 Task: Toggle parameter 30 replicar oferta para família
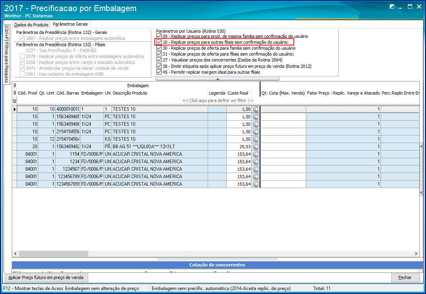[x=159, y=48]
